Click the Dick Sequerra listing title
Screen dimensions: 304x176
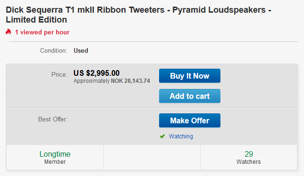coord(138,15)
